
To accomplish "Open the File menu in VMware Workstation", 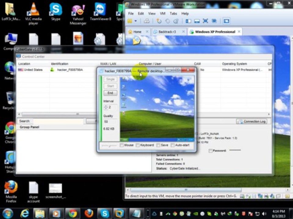I will click(131, 14).
